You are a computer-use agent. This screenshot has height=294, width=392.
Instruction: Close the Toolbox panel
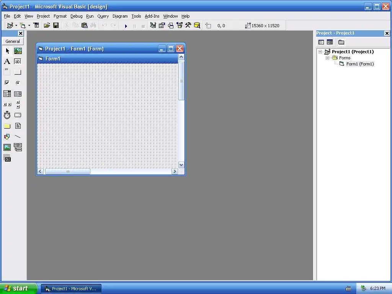click(x=21, y=33)
